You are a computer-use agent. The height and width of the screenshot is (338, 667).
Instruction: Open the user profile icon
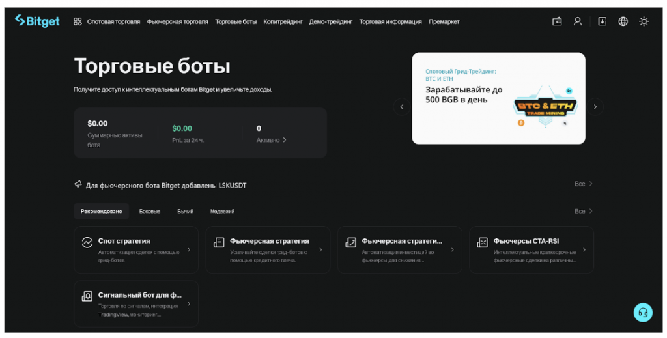(x=577, y=21)
